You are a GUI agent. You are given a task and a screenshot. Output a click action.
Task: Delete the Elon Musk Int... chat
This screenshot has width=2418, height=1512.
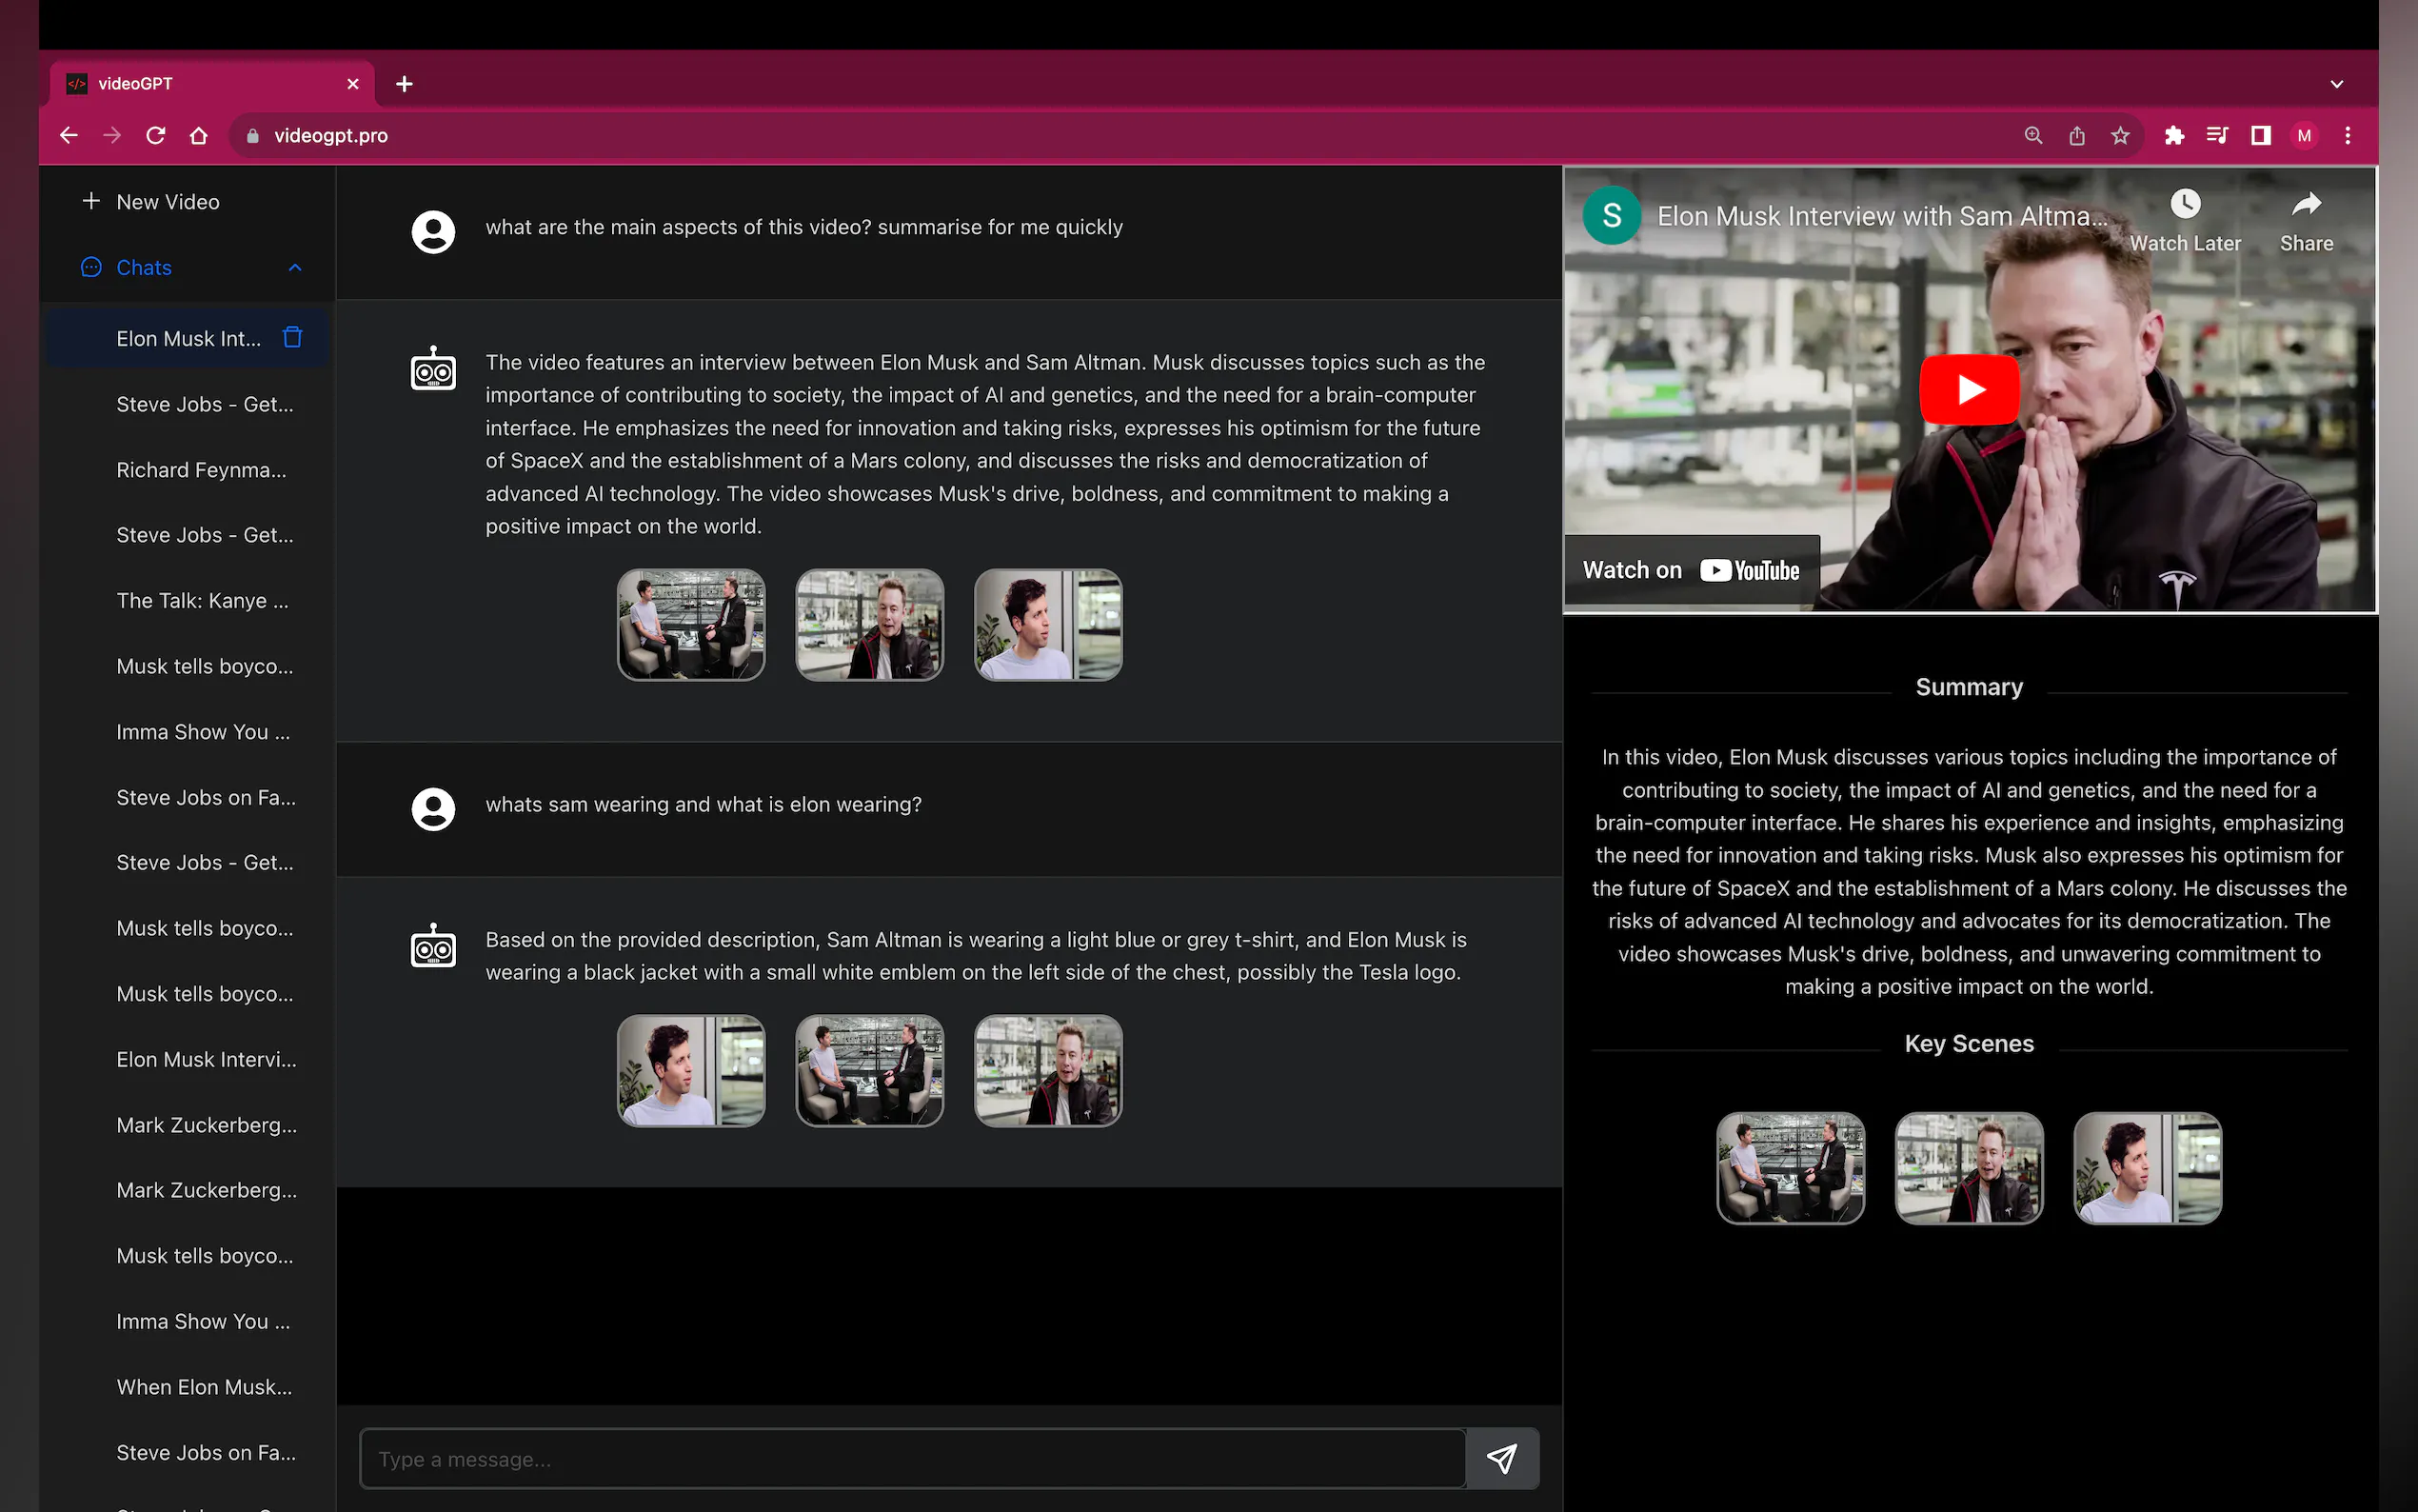click(x=292, y=337)
